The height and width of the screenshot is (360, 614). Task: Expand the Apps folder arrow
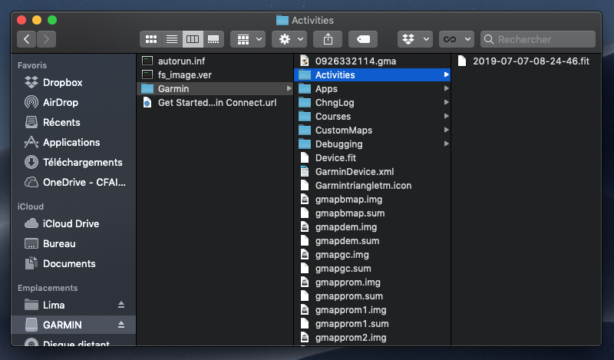[x=446, y=88]
